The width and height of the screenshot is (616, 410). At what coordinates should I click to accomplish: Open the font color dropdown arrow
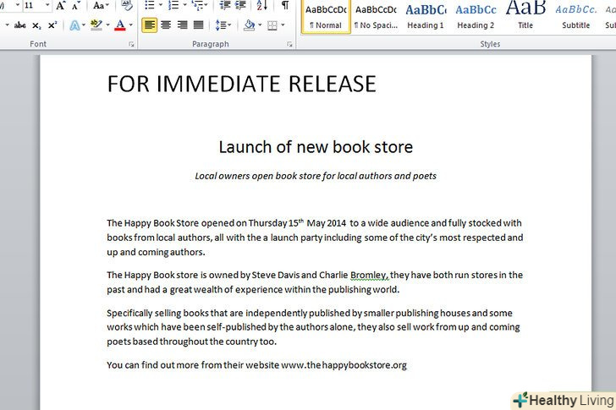pos(131,25)
